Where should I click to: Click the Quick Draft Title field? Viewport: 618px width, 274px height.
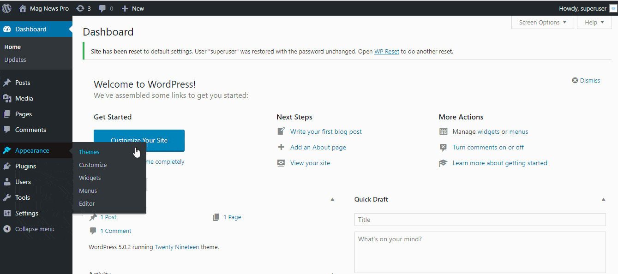pyautogui.click(x=480, y=220)
